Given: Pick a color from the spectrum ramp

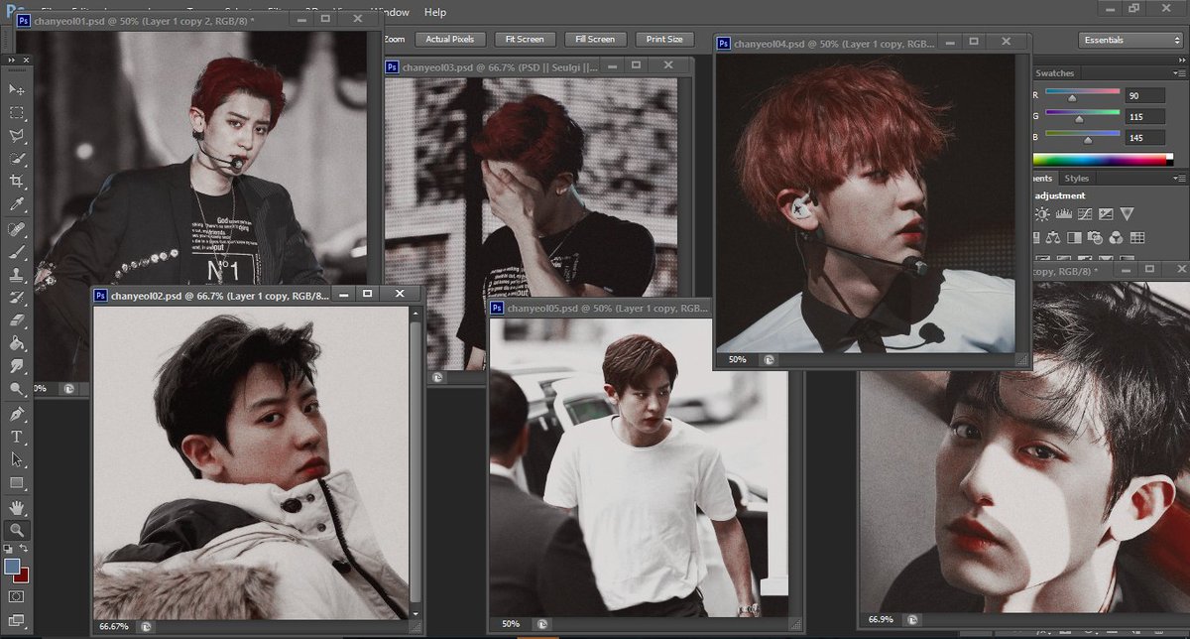Looking at the screenshot, I should coord(1102,159).
